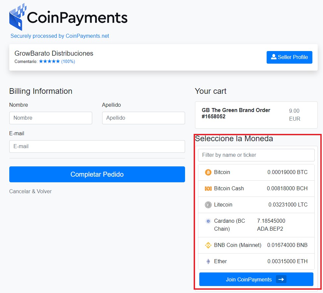Click the Cardano coin icon
The width and height of the screenshot is (323, 293).
coord(208,221)
